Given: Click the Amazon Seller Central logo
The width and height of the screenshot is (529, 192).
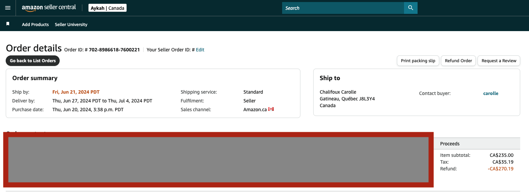Looking at the screenshot, I should 49,8.
